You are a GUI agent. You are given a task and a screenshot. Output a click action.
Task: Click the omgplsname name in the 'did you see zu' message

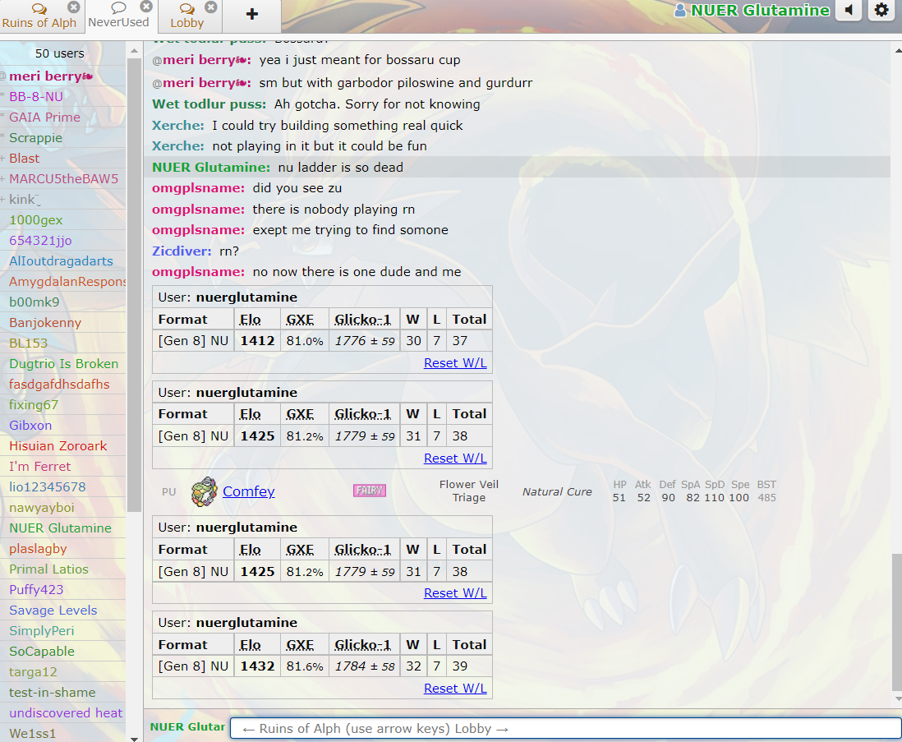pos(198,189)
